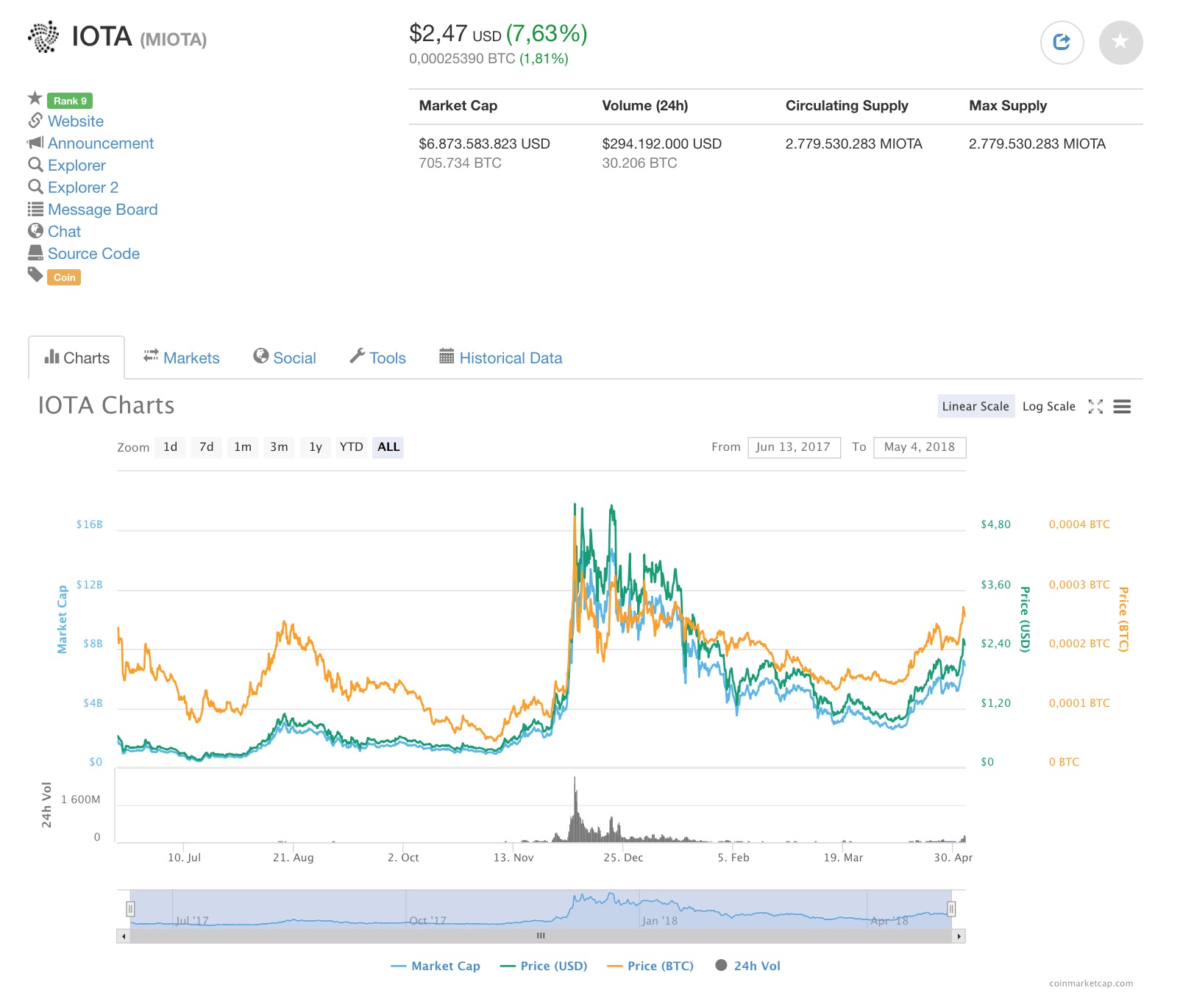The height and width of the screenshot is (993, 1180).
Task: Click the Max Supply column header
Action: (x=1008, y=106)
